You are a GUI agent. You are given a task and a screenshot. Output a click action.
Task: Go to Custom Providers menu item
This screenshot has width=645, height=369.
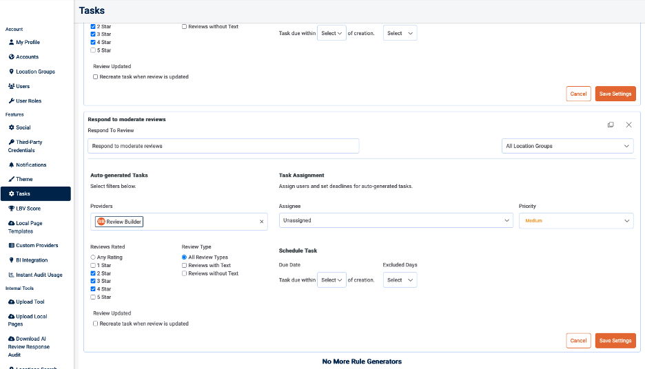click(37, 245)
